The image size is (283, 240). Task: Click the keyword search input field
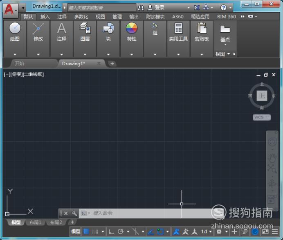click(x=101, y=8)
